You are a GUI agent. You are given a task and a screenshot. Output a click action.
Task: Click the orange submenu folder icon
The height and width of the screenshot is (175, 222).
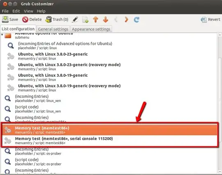[8, 35]
